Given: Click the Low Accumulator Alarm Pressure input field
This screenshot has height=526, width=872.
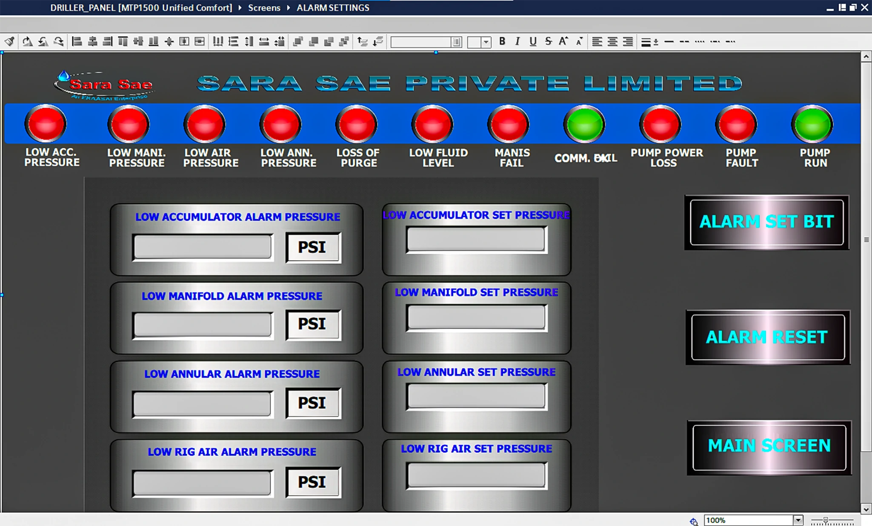Looking at the screenshot, I should click(203, 246).
